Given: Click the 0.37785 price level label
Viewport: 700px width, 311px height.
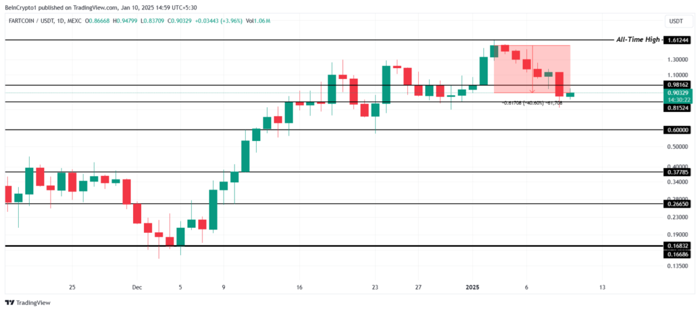Looking at the screenshot, I should tap(677, 172).
